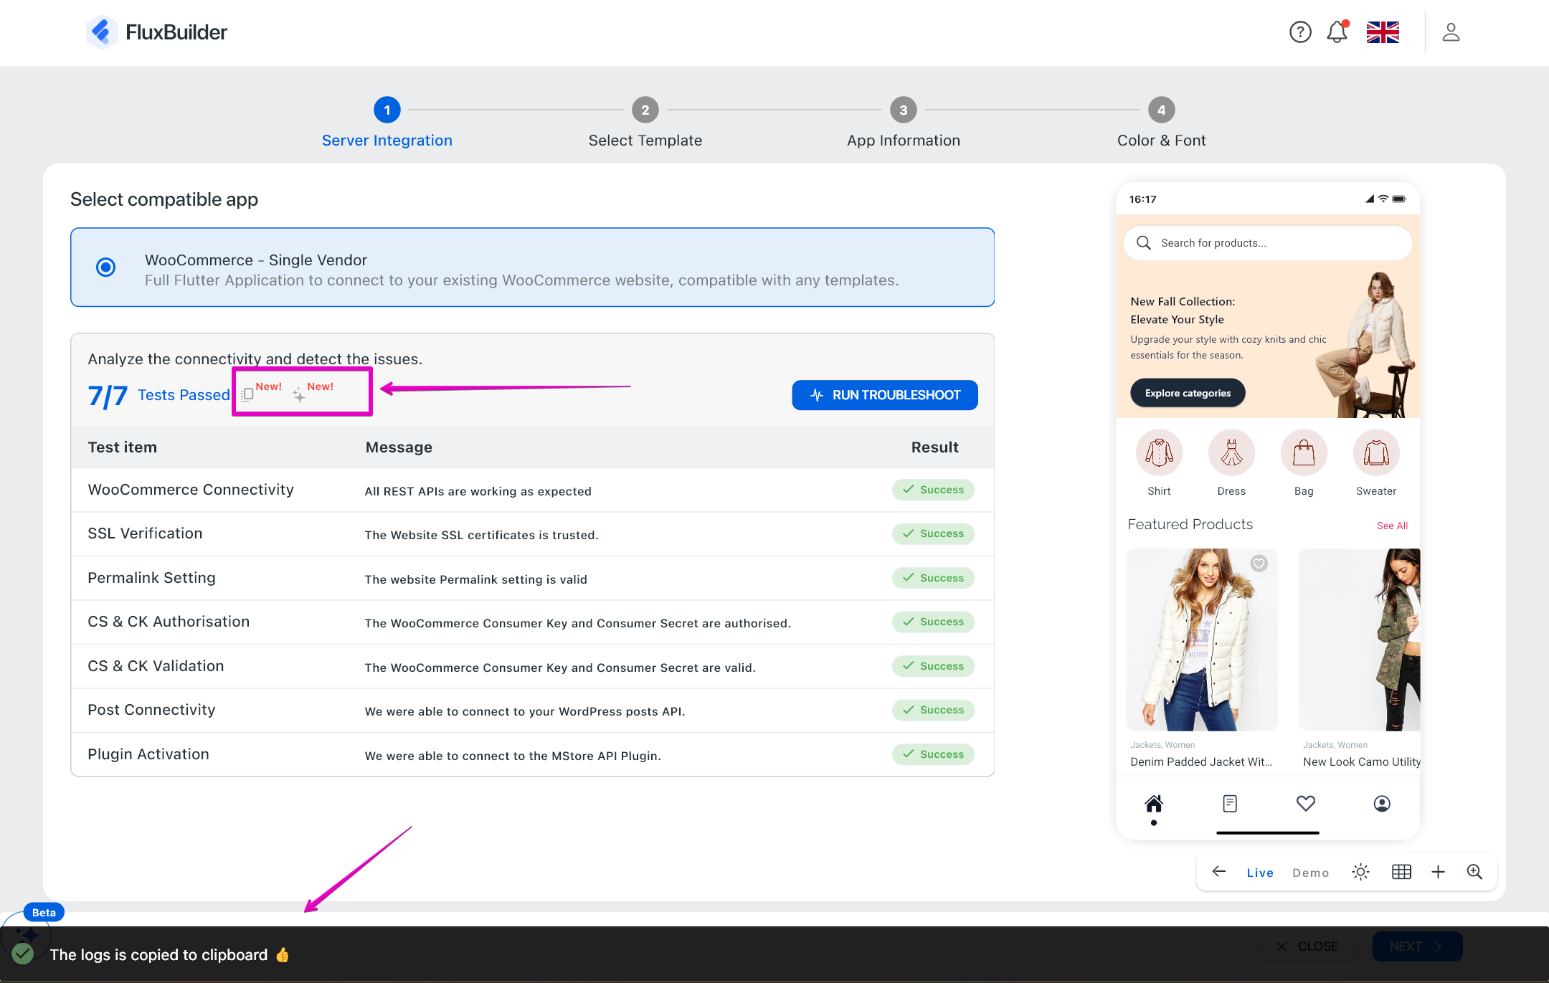
Task: Select WooCommerce Single Vendor radio button
Action: point(106,267)
